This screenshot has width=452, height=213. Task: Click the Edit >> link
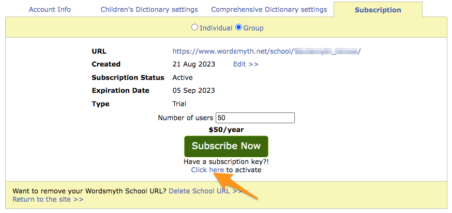click(x=246, y=64)
